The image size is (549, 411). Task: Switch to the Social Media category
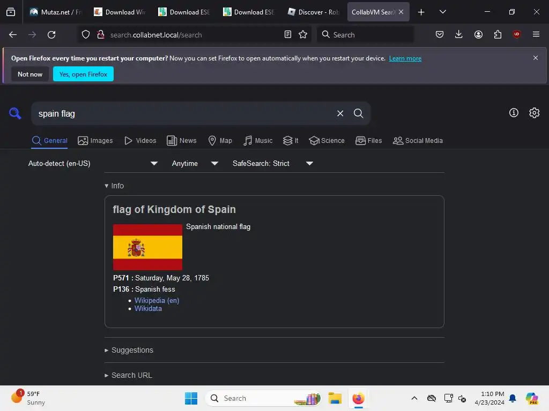(x=418, y=141)
